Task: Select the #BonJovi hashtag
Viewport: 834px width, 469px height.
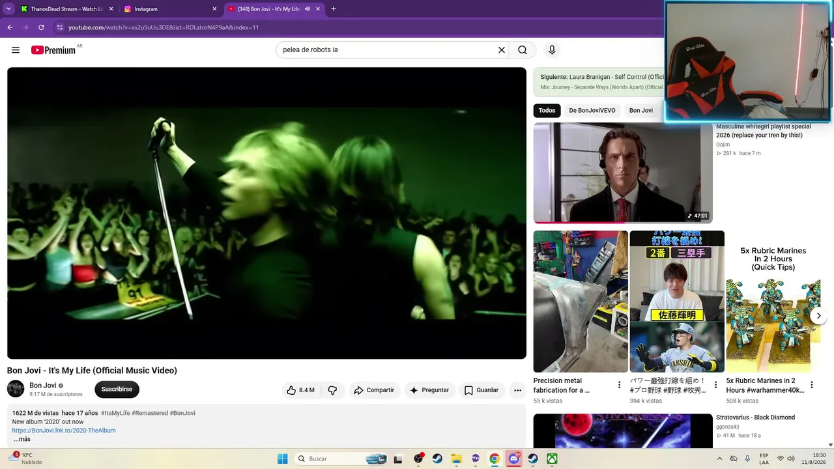Action: tap(182, 413)
